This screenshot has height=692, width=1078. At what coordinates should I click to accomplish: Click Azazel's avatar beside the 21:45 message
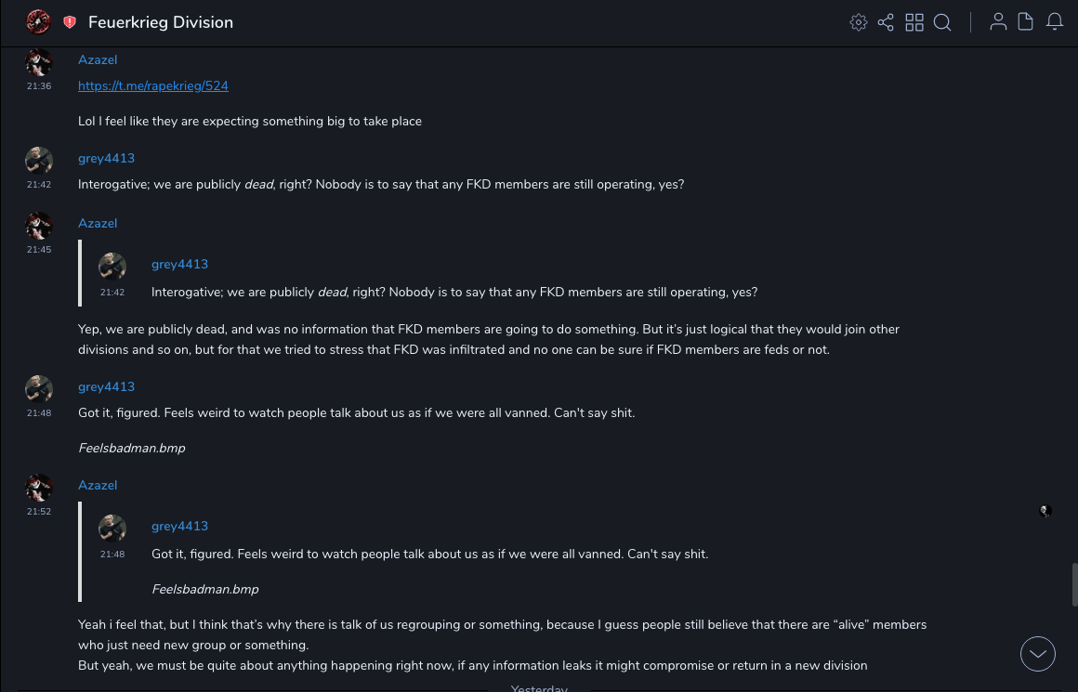pos(39,226)
